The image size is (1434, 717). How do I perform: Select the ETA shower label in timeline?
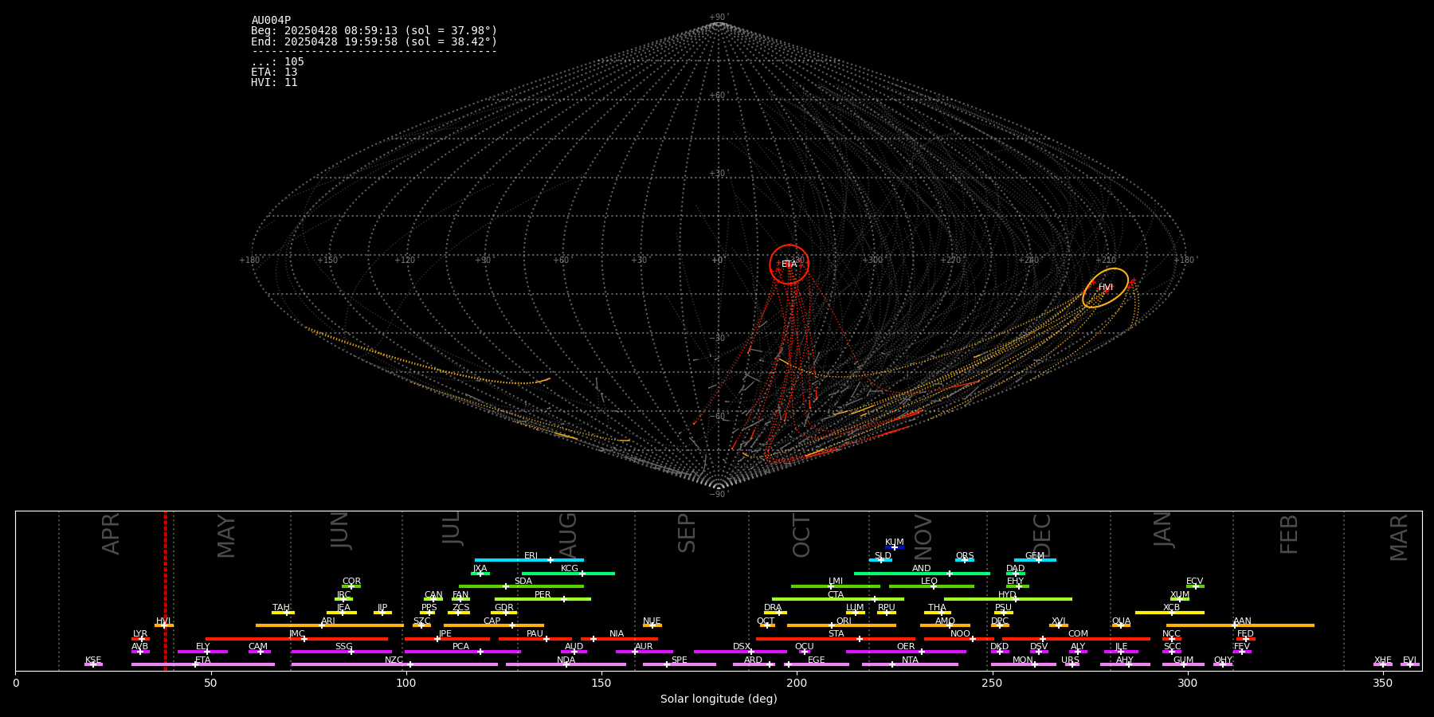tap(203, 660)
